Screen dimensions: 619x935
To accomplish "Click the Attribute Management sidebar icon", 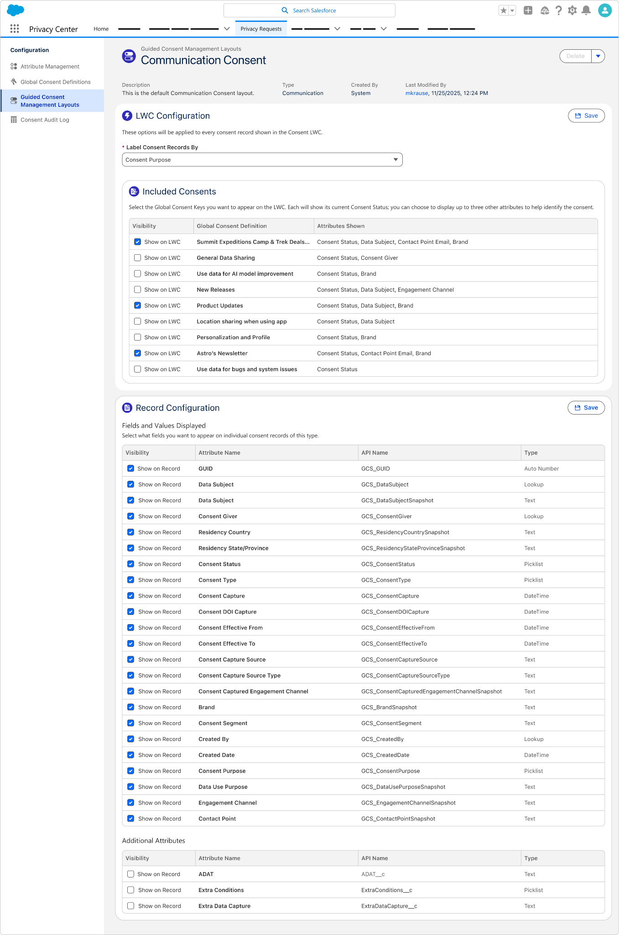I will pos(14,66).
